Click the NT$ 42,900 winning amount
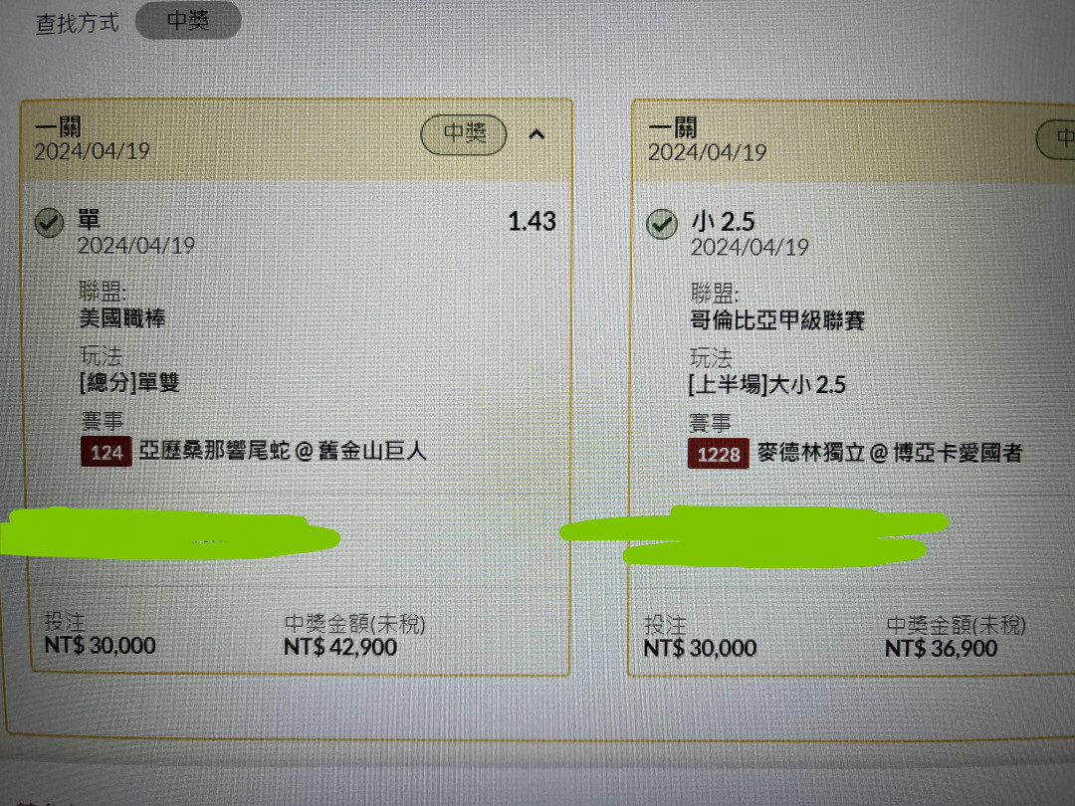Image resolution: width=1075 pixels, height=806 pixels. pos(340,647)
